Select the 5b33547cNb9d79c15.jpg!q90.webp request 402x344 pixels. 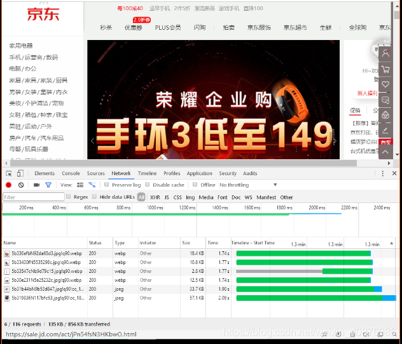point(47,272)
